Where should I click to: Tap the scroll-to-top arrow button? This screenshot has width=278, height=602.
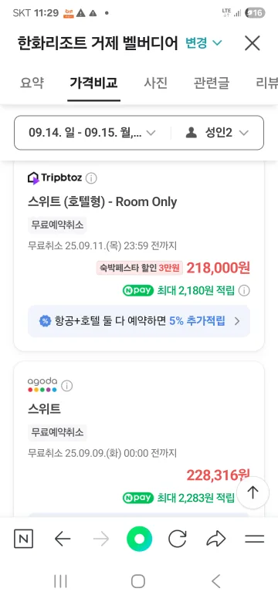click(x=253, y=493)
